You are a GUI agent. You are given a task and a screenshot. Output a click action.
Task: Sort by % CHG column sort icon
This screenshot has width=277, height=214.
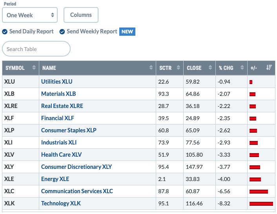pos(242,68)
